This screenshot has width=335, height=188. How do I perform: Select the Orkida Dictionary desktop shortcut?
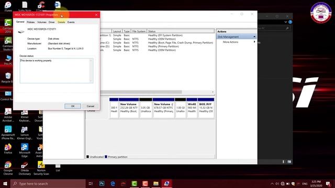tap(25, 168)
